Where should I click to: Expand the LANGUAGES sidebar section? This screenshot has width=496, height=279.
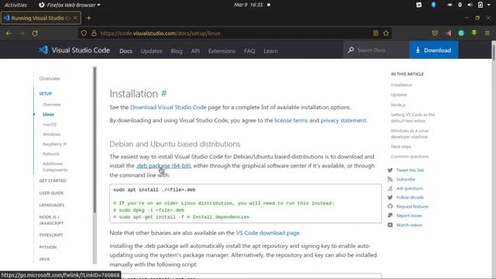tap(52, 205)
